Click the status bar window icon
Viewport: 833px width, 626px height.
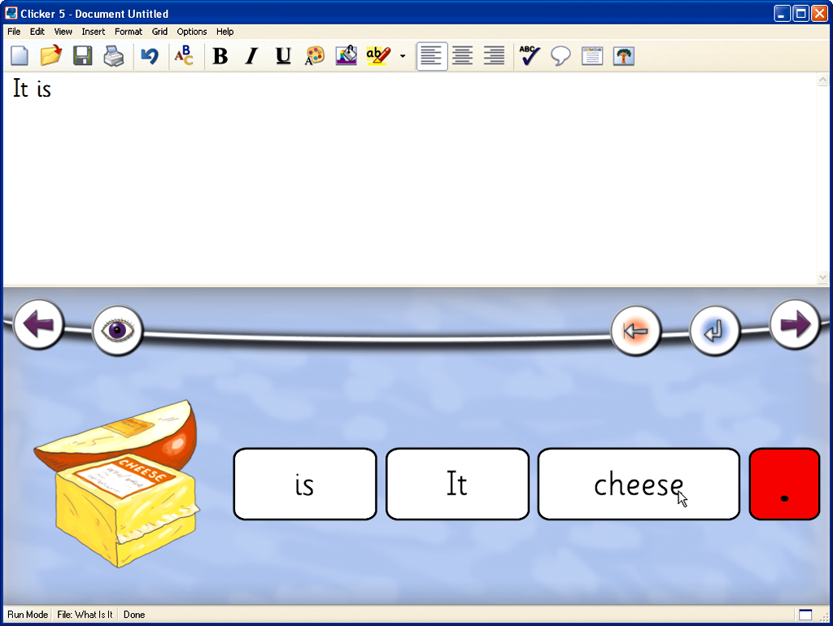[x=805, y=615]
